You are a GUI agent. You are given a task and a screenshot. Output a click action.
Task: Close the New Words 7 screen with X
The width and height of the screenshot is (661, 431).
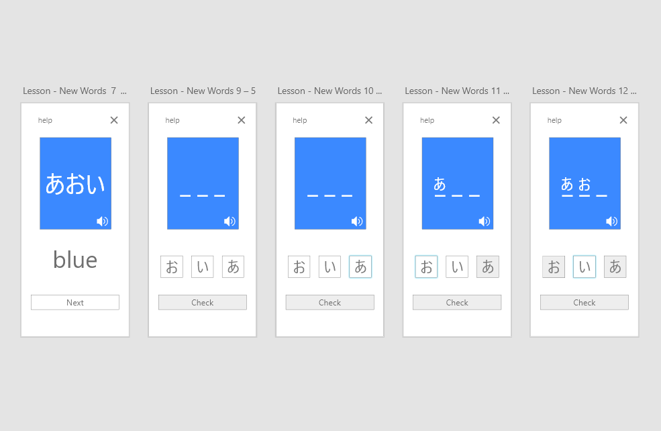[114, 120]
